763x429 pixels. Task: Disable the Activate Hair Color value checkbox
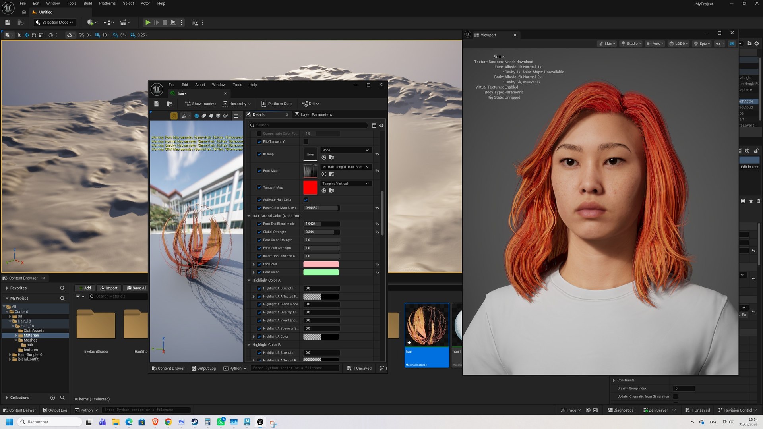click(306, 200)
